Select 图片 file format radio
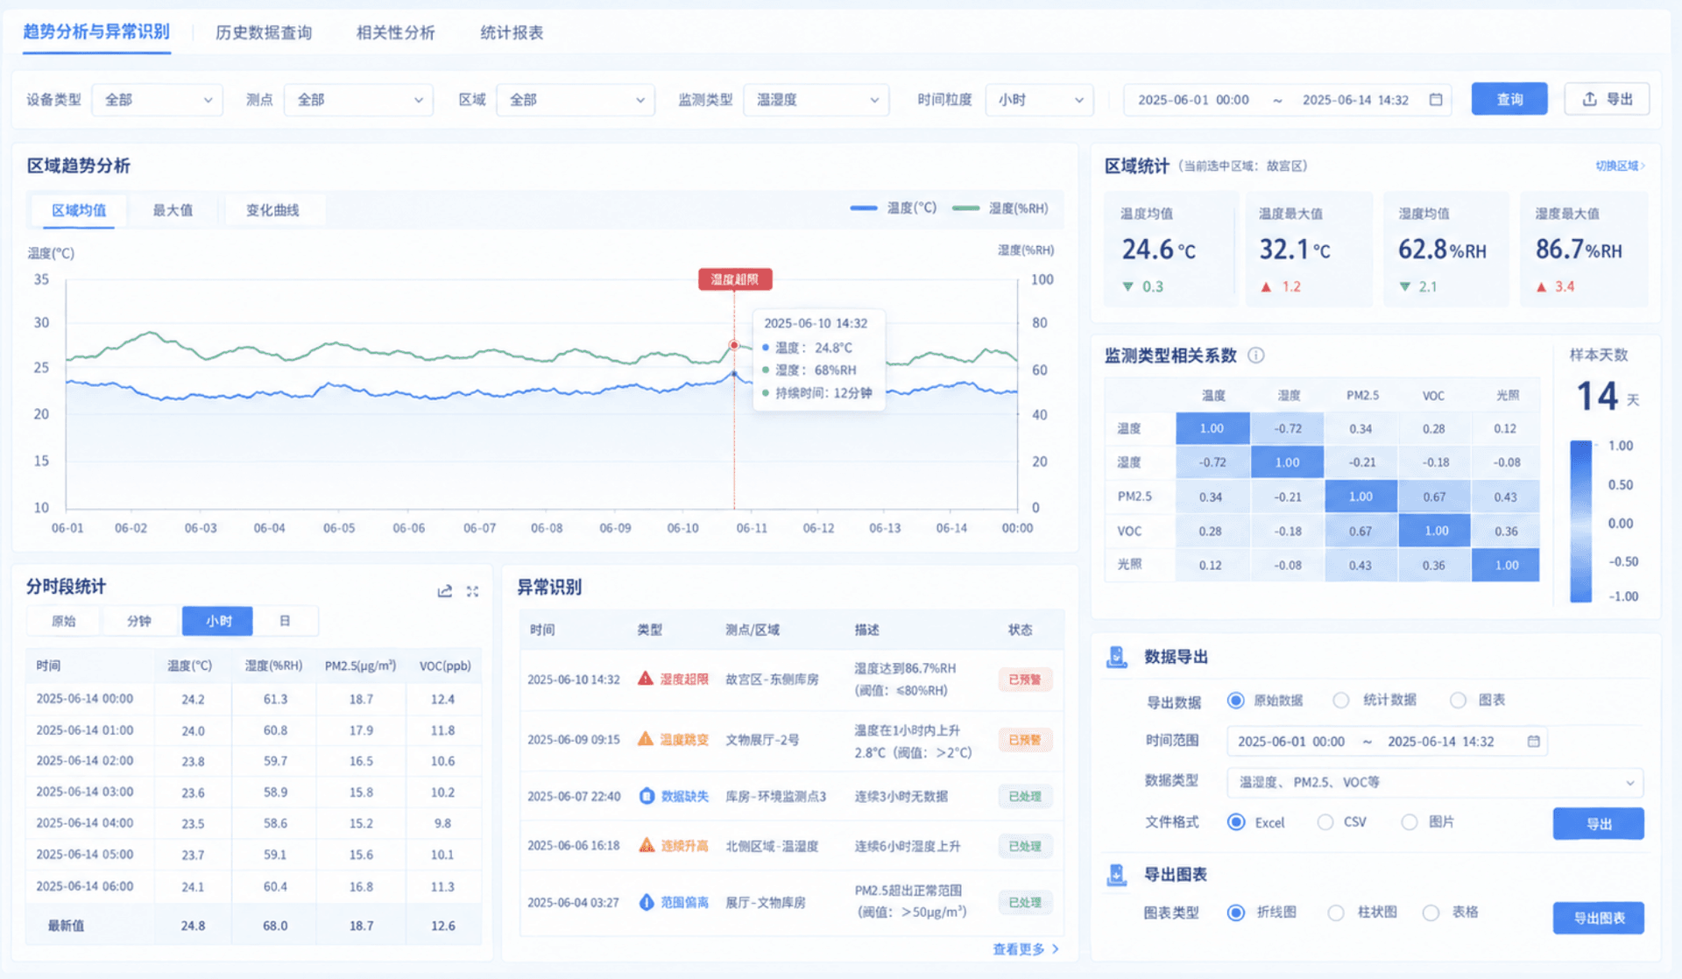Viewport: 1682px width, 979px height. [1410, 822]
